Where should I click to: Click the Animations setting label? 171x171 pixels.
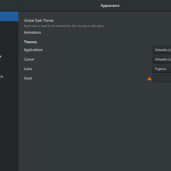32,32
